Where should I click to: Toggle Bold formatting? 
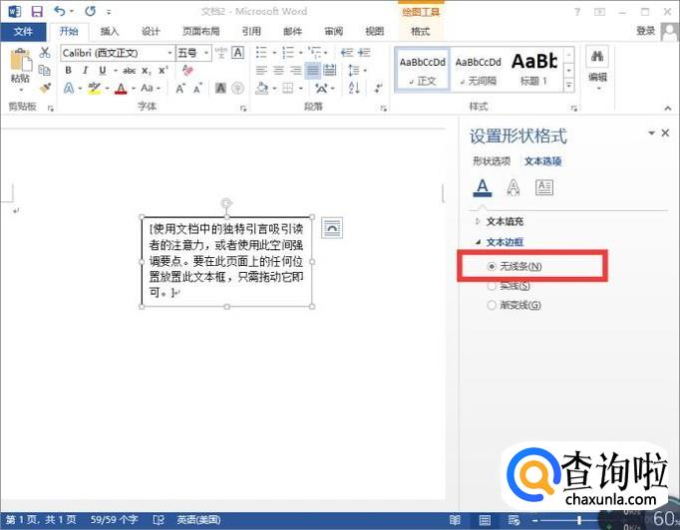coord(68,70)
